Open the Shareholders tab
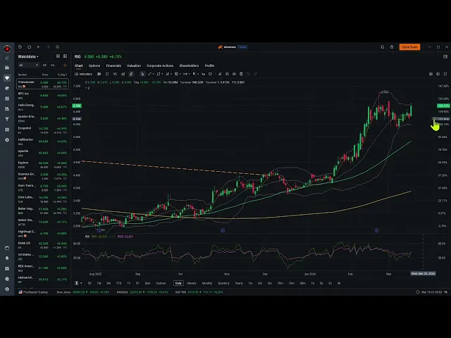451x338 pixels. (189, 65)
